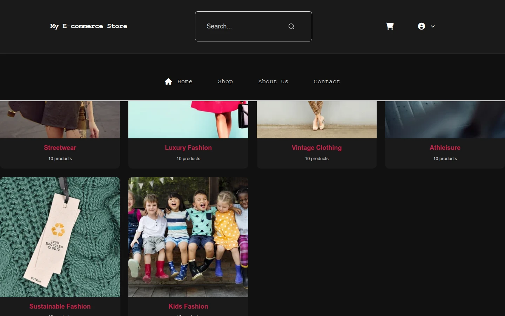
Task: Open the Streetwear category link
Action: tap(60, 148)
